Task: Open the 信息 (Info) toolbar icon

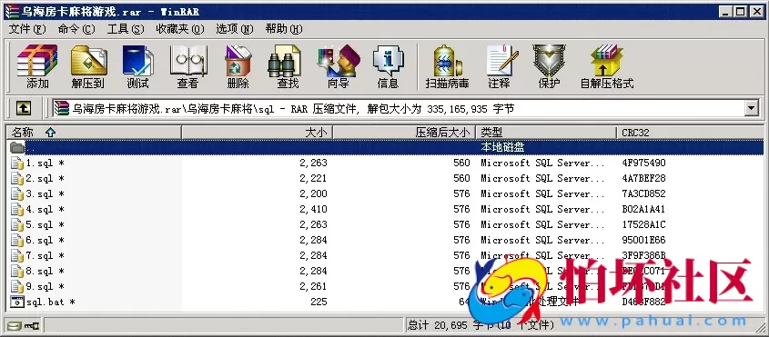Action: tap(388, 66)
